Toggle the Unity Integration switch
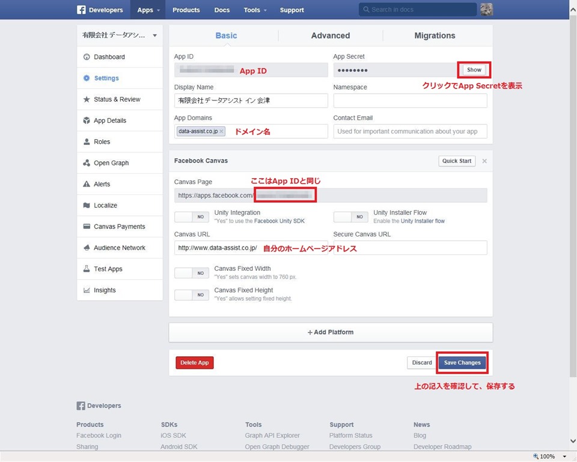577x462 pixels. click(192, 217)
